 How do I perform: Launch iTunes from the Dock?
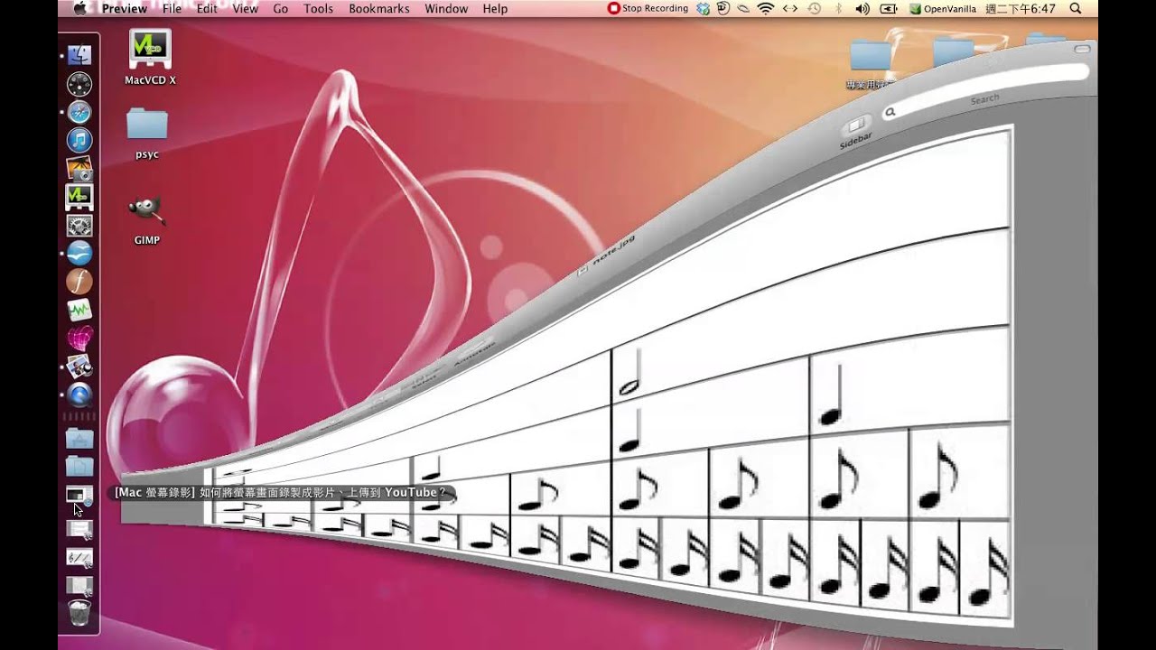(x=79, y=140)
